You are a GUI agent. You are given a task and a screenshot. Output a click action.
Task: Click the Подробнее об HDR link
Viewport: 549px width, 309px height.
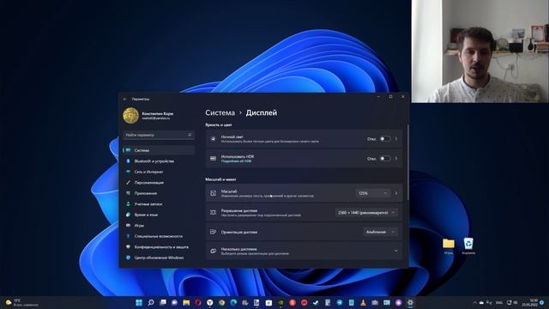coord(237,161)
